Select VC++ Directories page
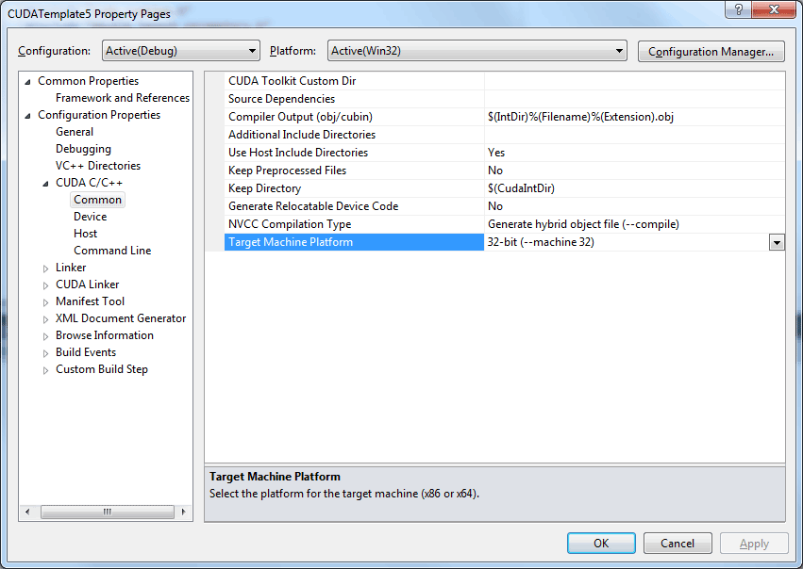803x569 pixels. click(x=98, y=166)
